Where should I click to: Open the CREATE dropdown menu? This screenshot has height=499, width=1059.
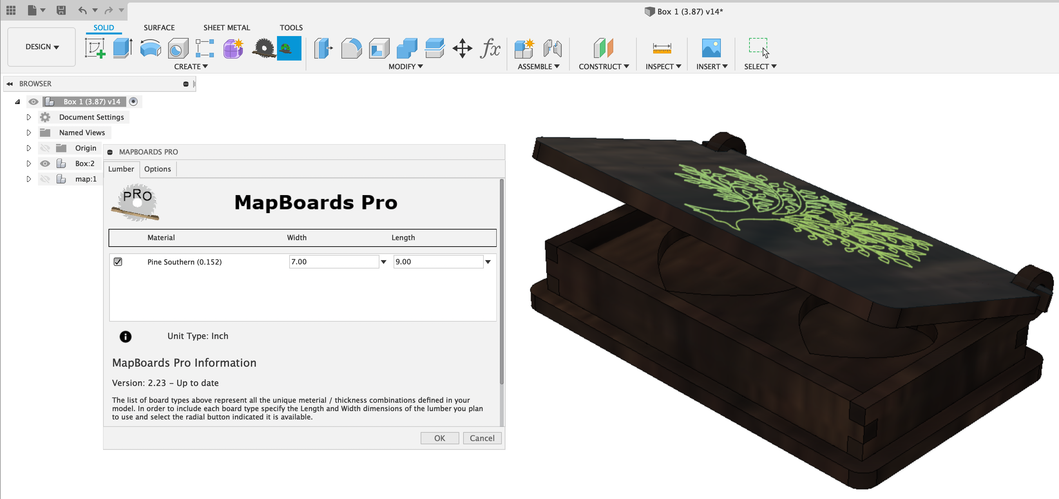pyautogui.click(x=191, y=67)
